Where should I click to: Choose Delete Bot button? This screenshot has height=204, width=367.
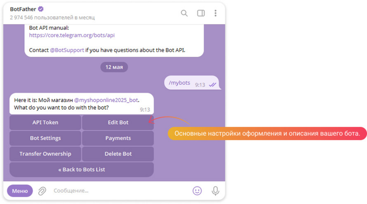118,154
